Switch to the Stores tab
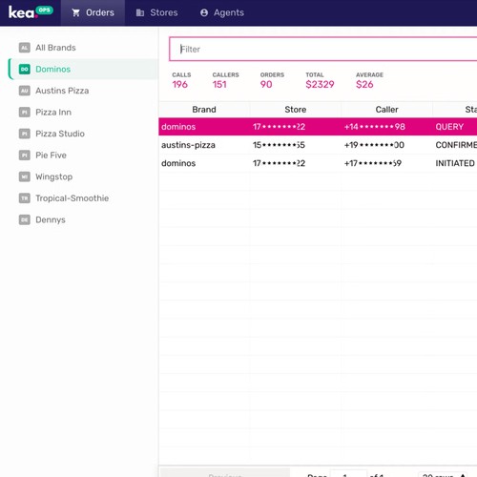Image resolution: width=477 pixels, height=477 pixels. pyautogui.click(x=157, y=12)
